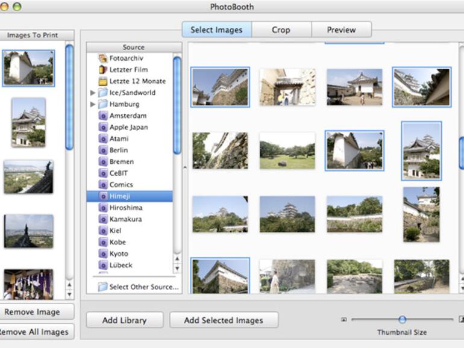The height and width of the screenshot is (348, 464).
Task: Click the Letzte 12 Monate calendar icon
Action: (102, 81)
